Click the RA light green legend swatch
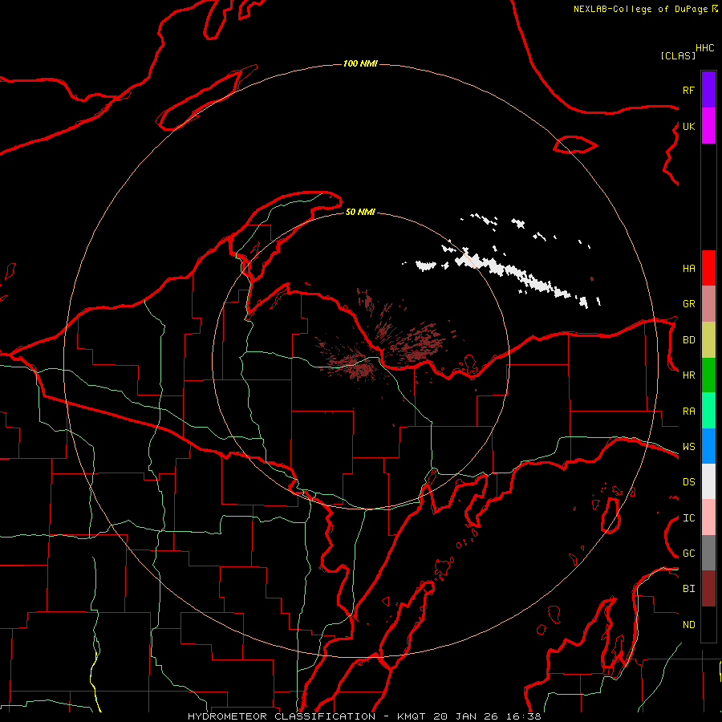This screenshot has height=722, width=722. pos(708,411)
